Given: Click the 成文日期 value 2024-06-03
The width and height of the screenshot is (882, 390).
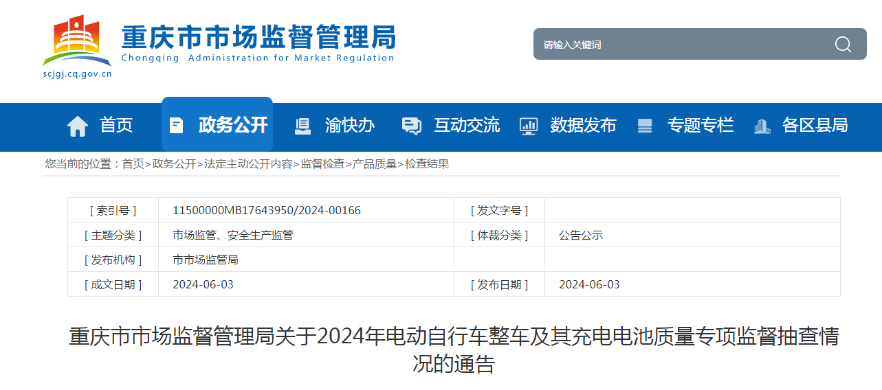Looking at the screenshot, I should [203, 284].
